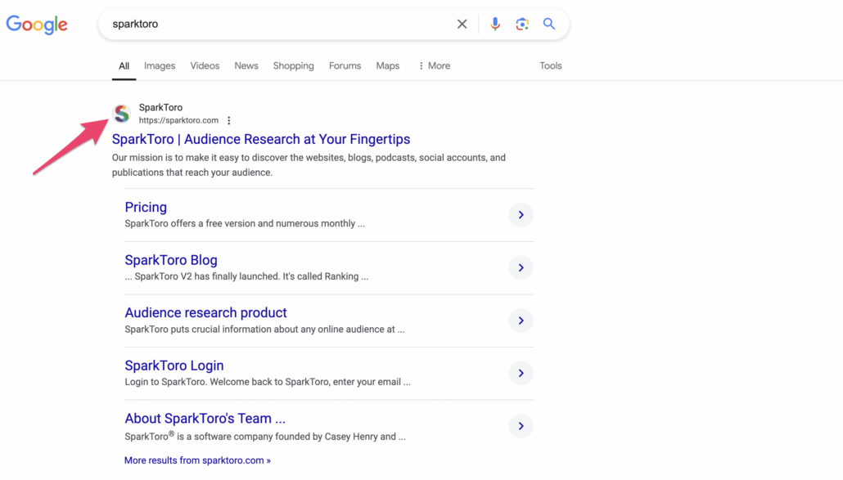Viewport: 843px width, 480px height.
Task: Open SparkToro Audience Research result title
Action: [x=261, y=140]
